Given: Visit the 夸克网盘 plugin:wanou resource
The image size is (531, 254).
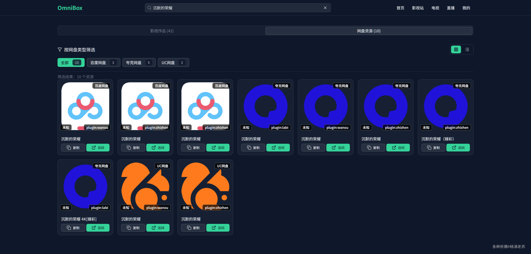Looking at the screenshot, I should 338,148.
